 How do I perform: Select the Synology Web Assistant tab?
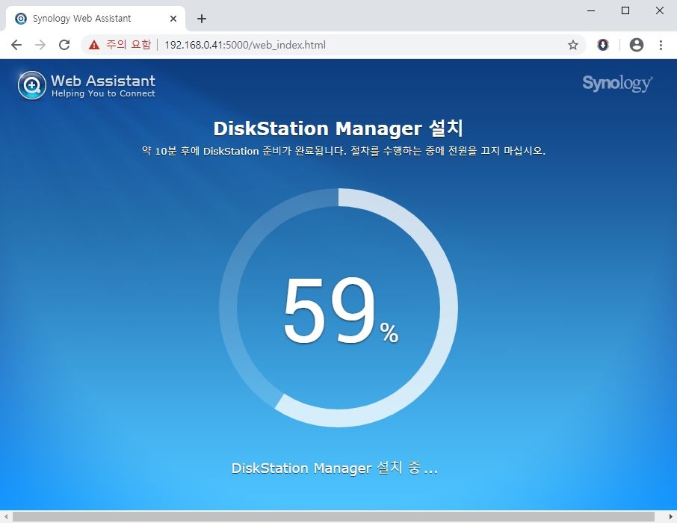coord(96,19)
